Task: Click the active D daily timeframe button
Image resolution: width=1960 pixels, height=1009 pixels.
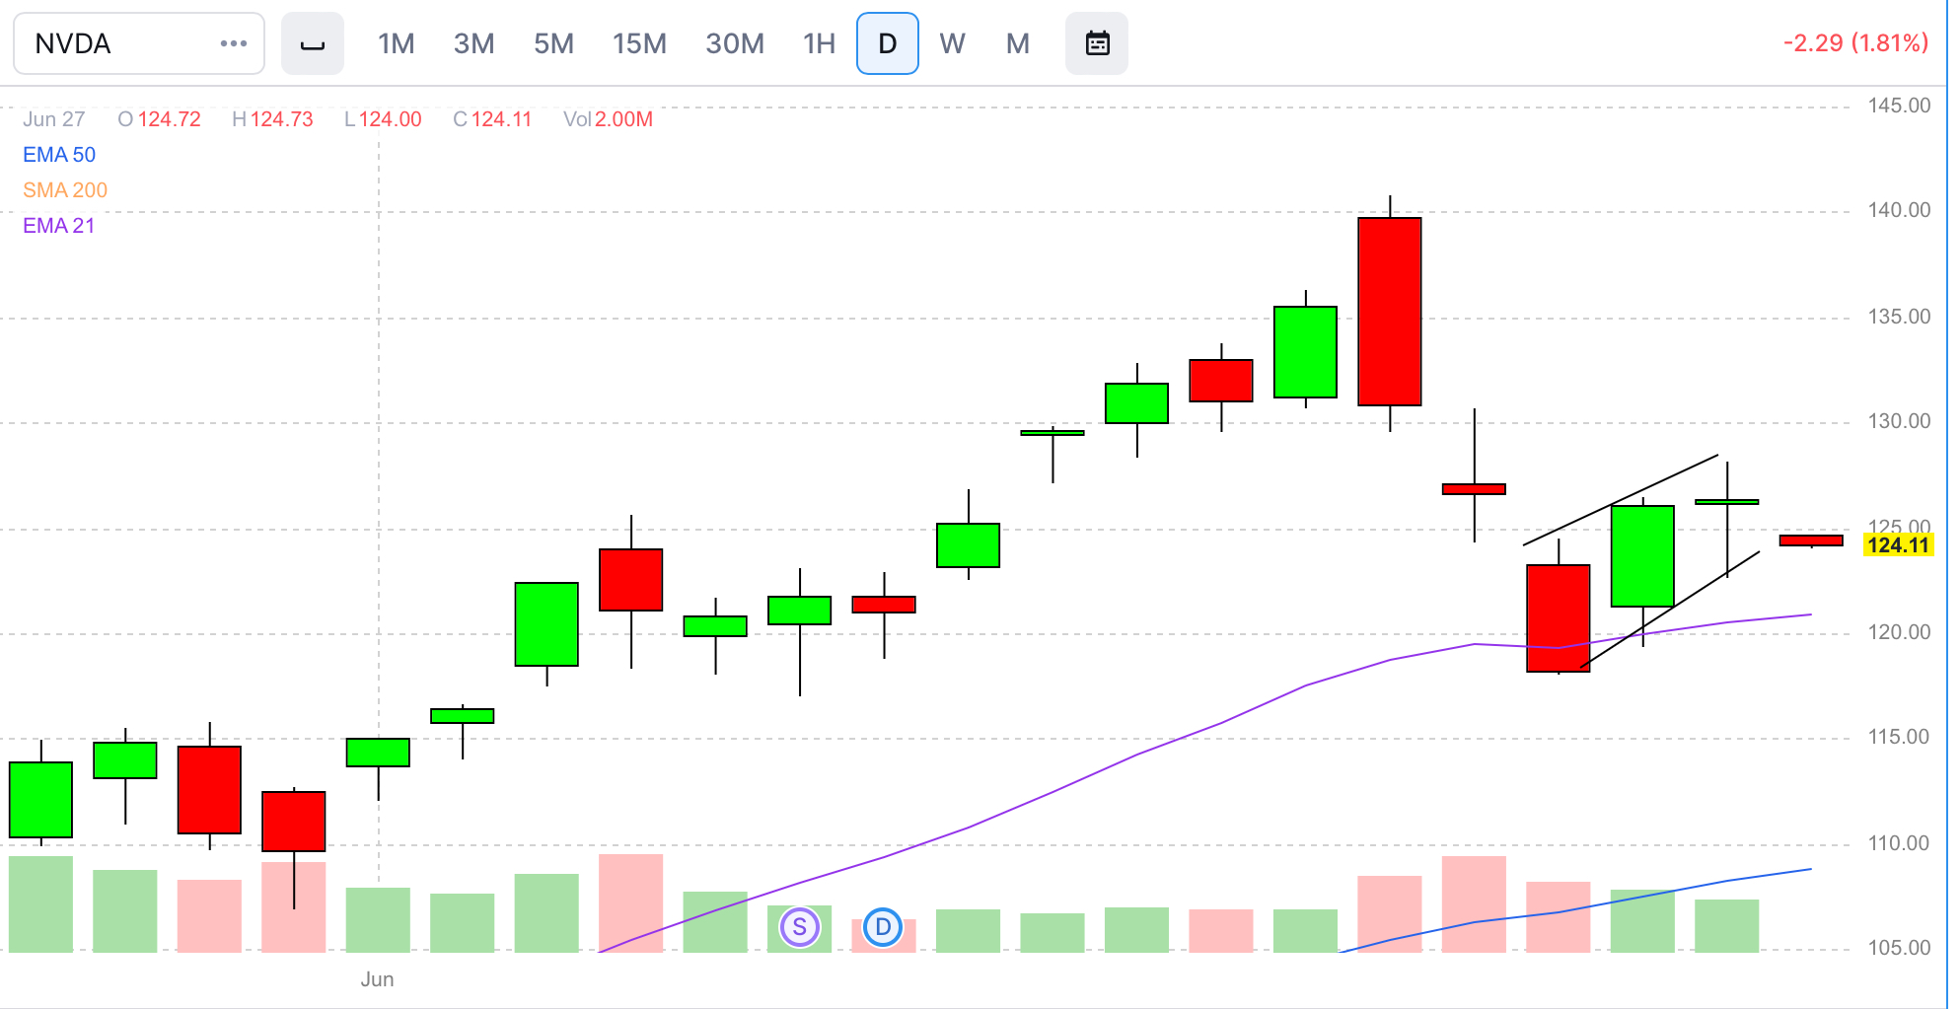Action: 887,43
